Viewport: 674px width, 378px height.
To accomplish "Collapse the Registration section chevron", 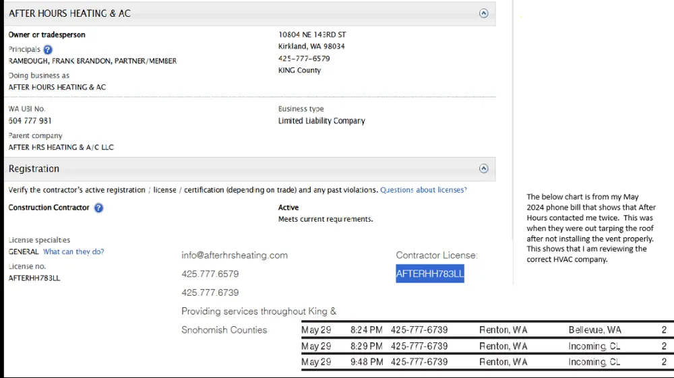I will [x=483, y=169].
